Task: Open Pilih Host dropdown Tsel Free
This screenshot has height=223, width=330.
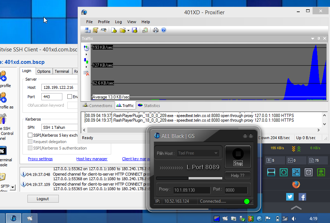Action: (x=198, y=153)
